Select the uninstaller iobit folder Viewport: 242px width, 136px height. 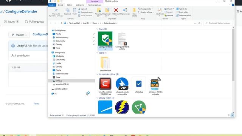coord(105,64)
